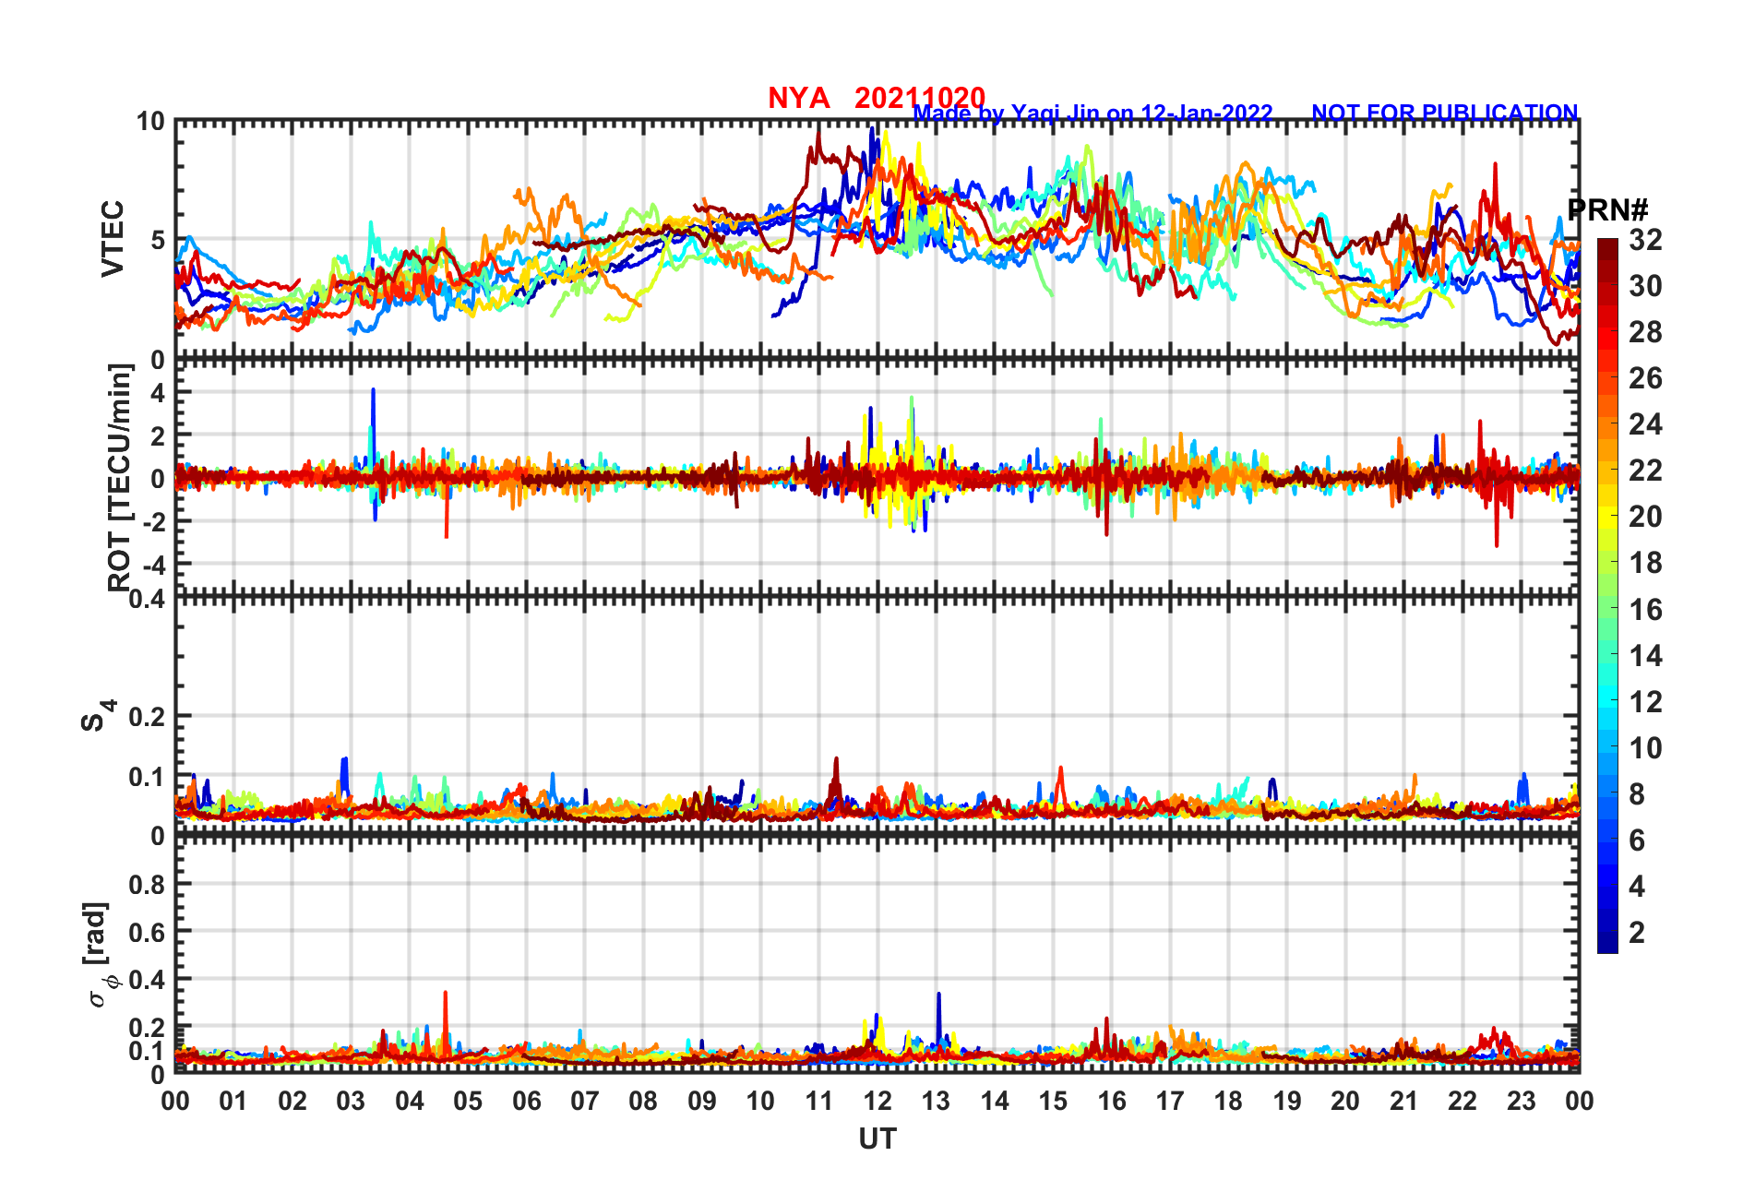Click UT axis hour label "11"
This screenshot has width=1755, height=1192.
(x=819, y=1101)
